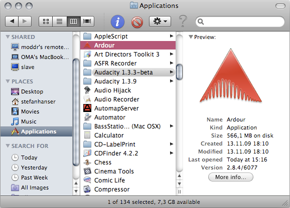Screen dimensions: 290x208
Task: Select the CDFinder 4.2.2 icon
Action: coord(87,153)
